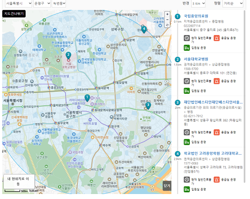
Task: Click 서울특별시청 label on the map
Action: (13, 101)
